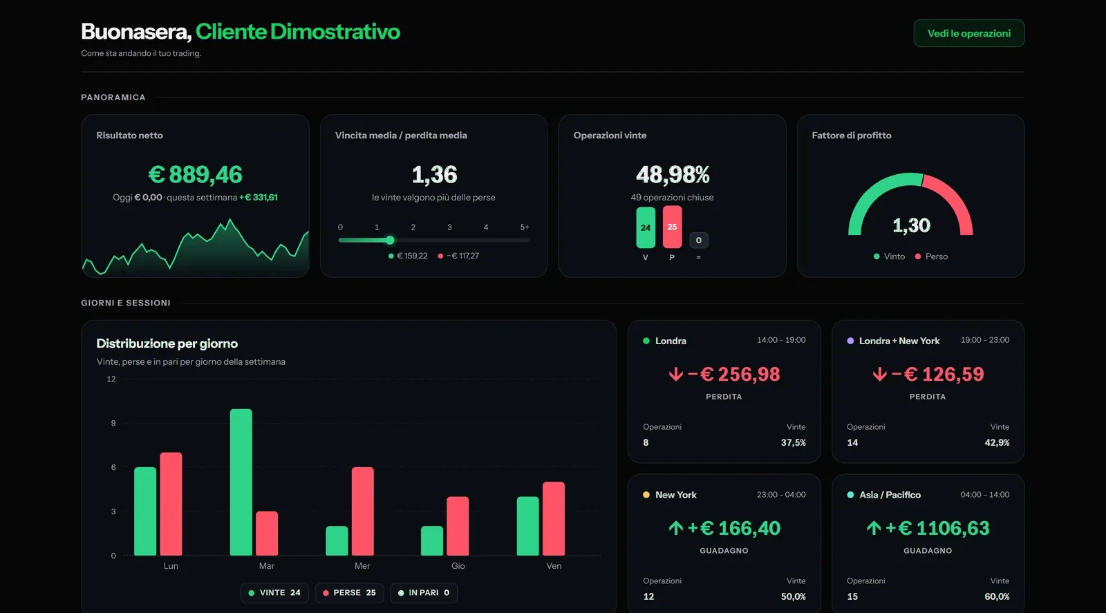Click the red Gio losses bar

458,526
